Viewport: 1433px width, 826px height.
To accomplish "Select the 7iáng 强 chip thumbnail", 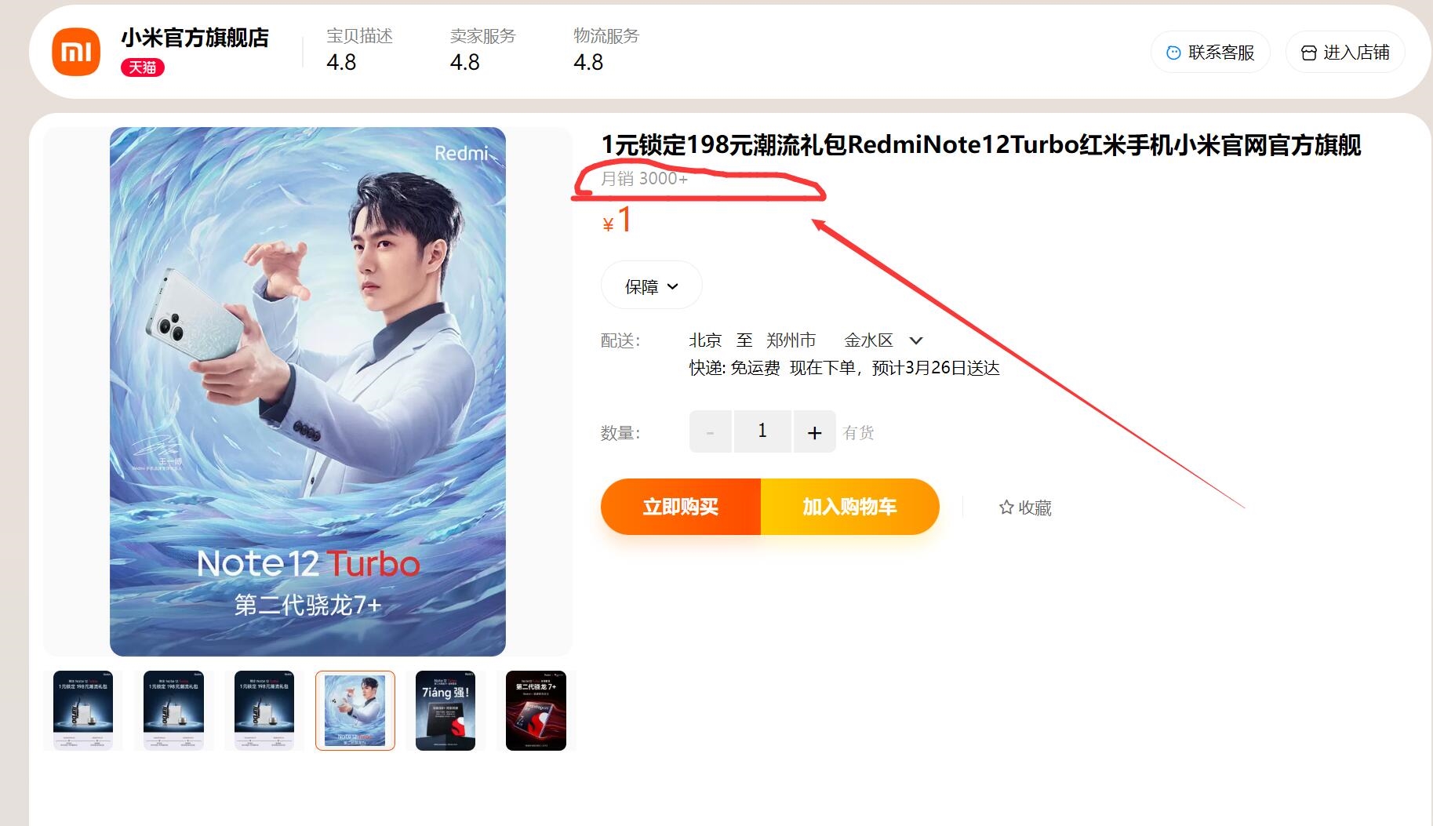I will (446, 711).
